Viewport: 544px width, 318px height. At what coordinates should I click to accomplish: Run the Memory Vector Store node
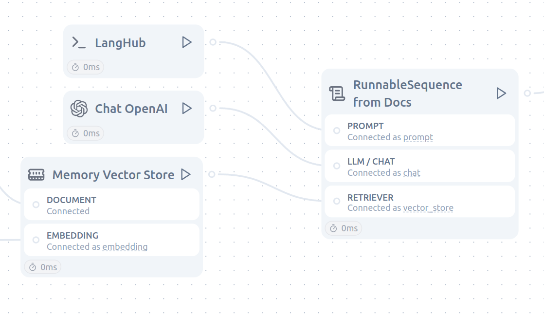tap(186, 174)
